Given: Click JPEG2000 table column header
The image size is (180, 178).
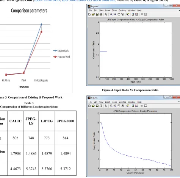Looking at the screenshot, I should [66, 121].
